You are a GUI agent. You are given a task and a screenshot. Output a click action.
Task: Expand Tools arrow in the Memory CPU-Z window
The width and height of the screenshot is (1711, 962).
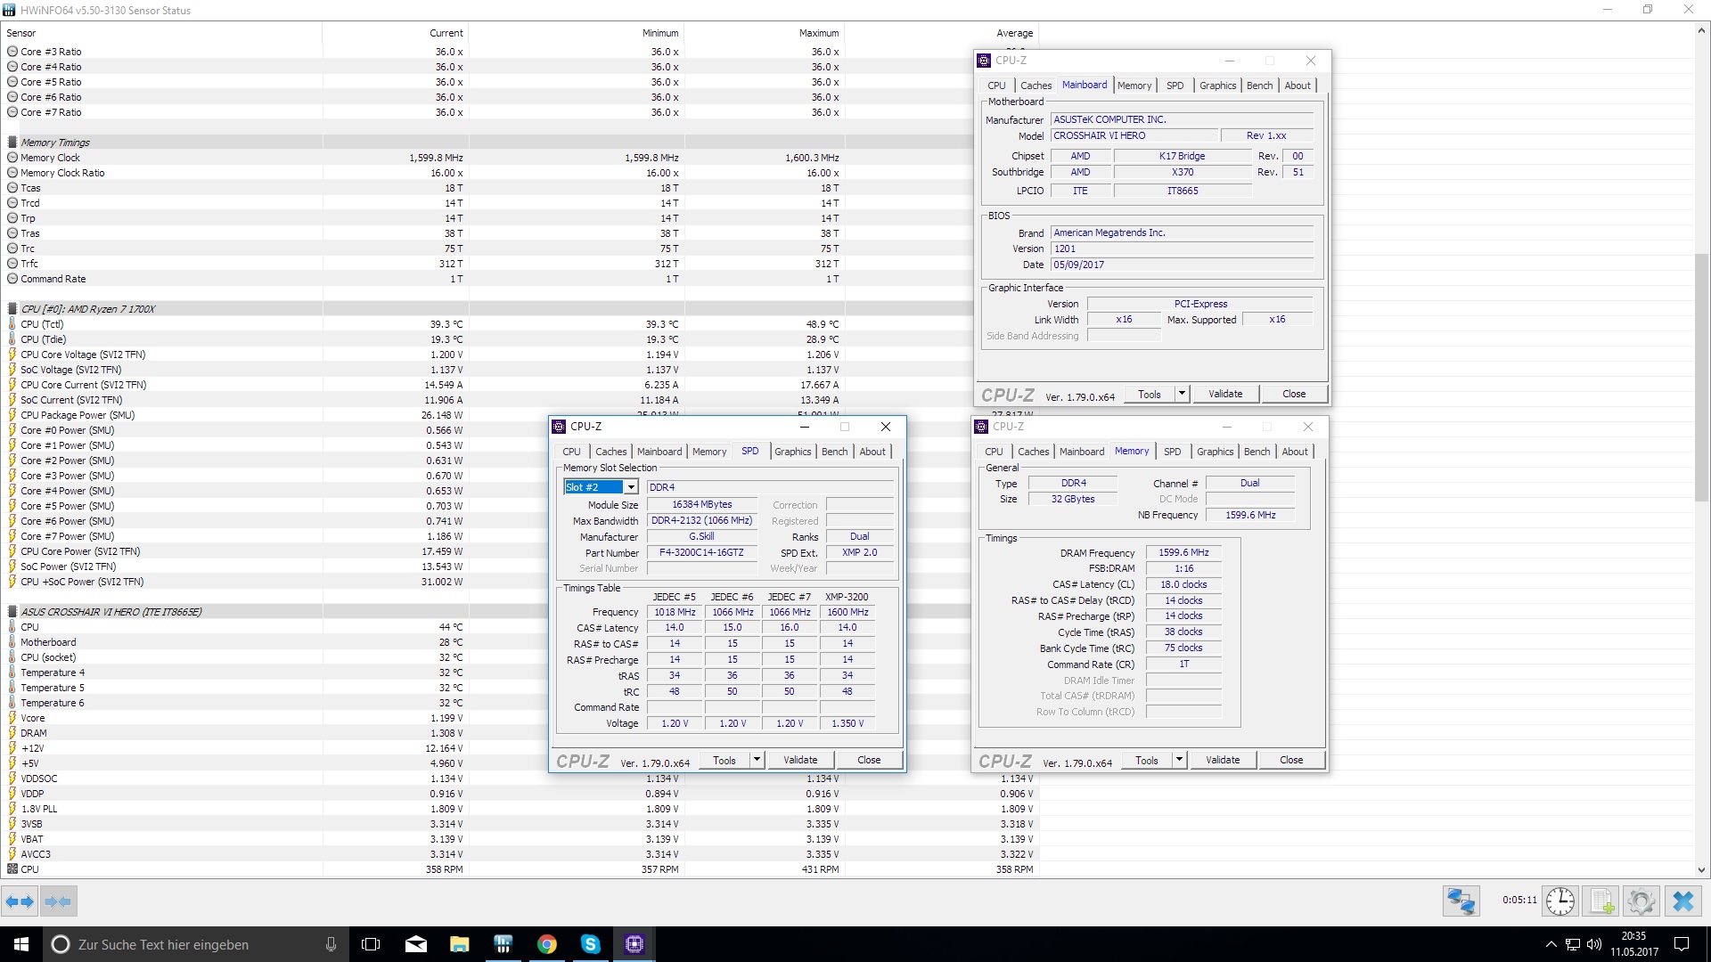[x=1179, y=760]
